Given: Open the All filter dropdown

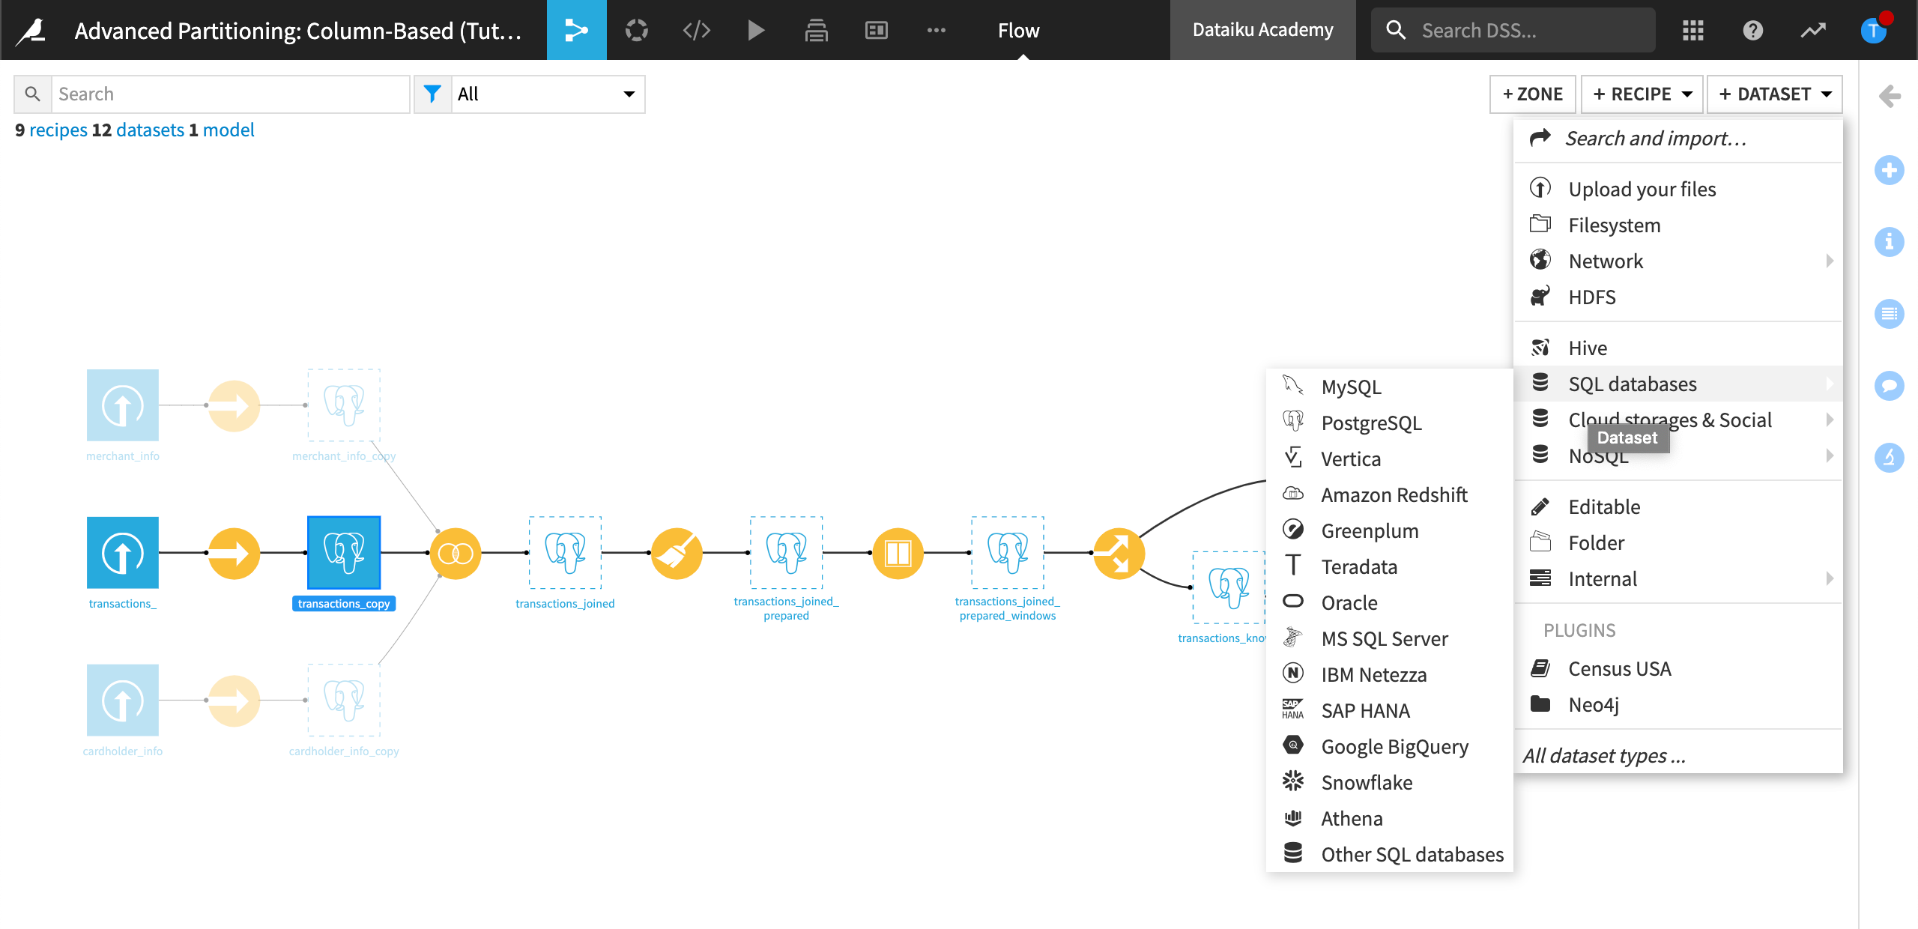Looking at the screenshot, I should point(547,94).
